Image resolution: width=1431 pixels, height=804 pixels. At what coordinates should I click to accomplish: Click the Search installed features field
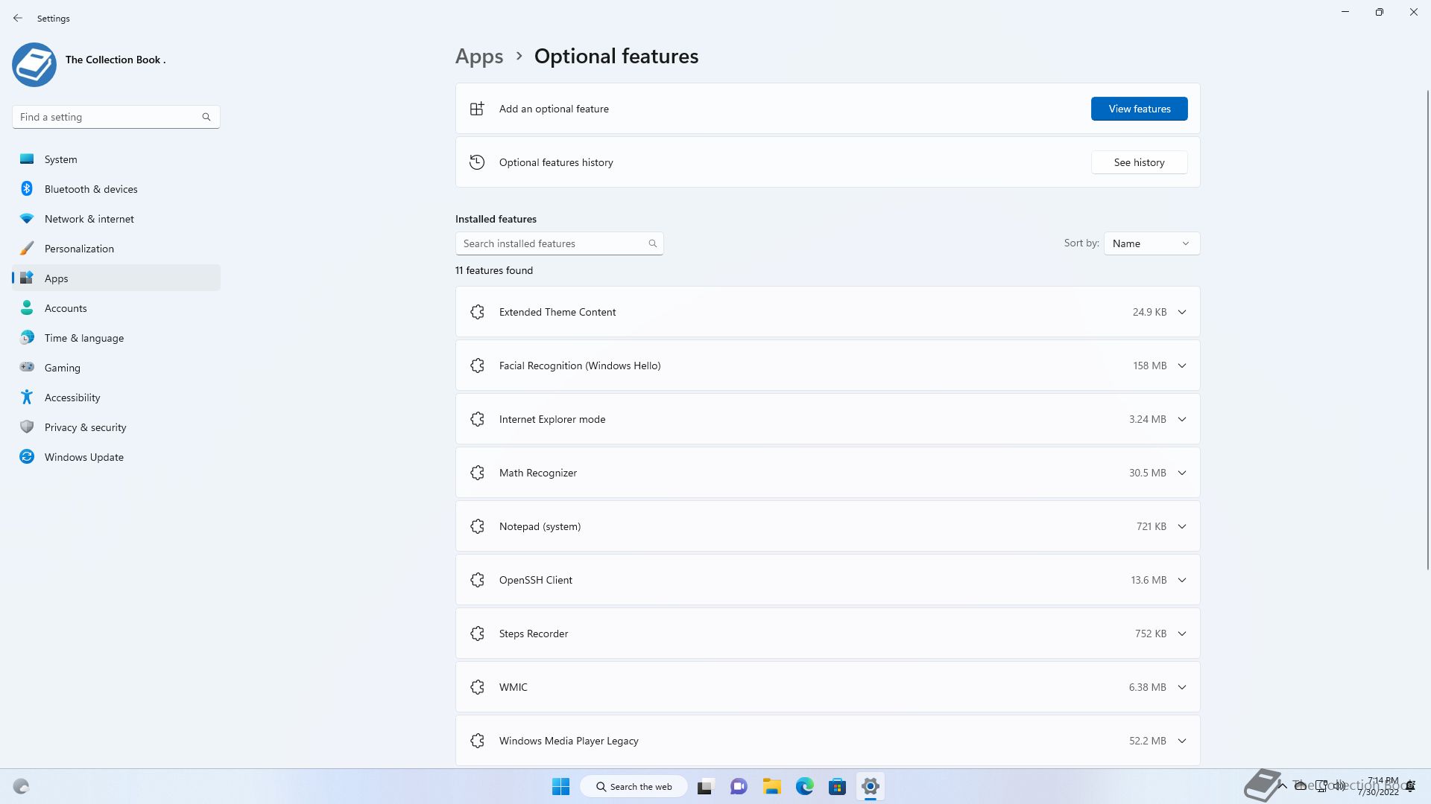click(559, 243)
